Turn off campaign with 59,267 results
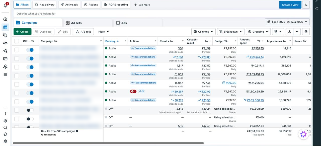Screen dimensions: 321x146 (30, 93)
